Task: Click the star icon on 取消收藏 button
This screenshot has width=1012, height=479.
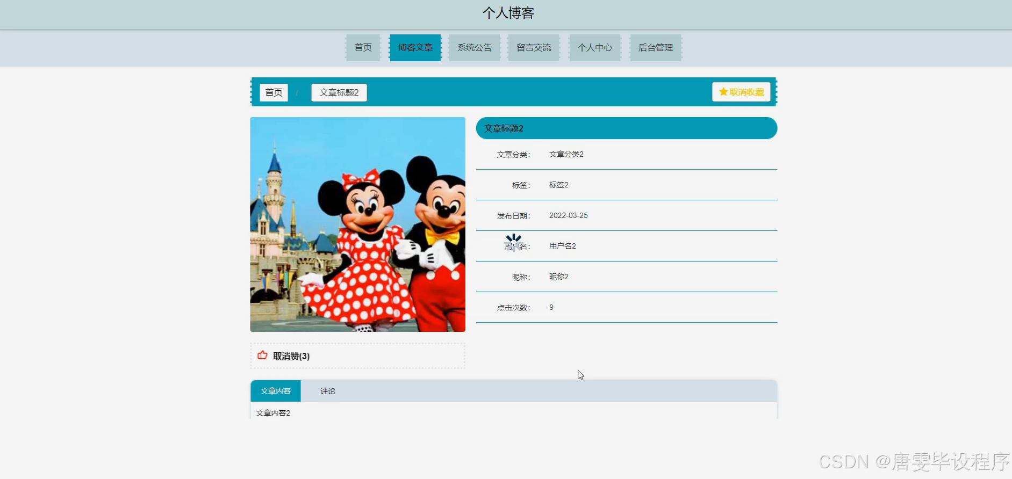Action: [723, 92]
